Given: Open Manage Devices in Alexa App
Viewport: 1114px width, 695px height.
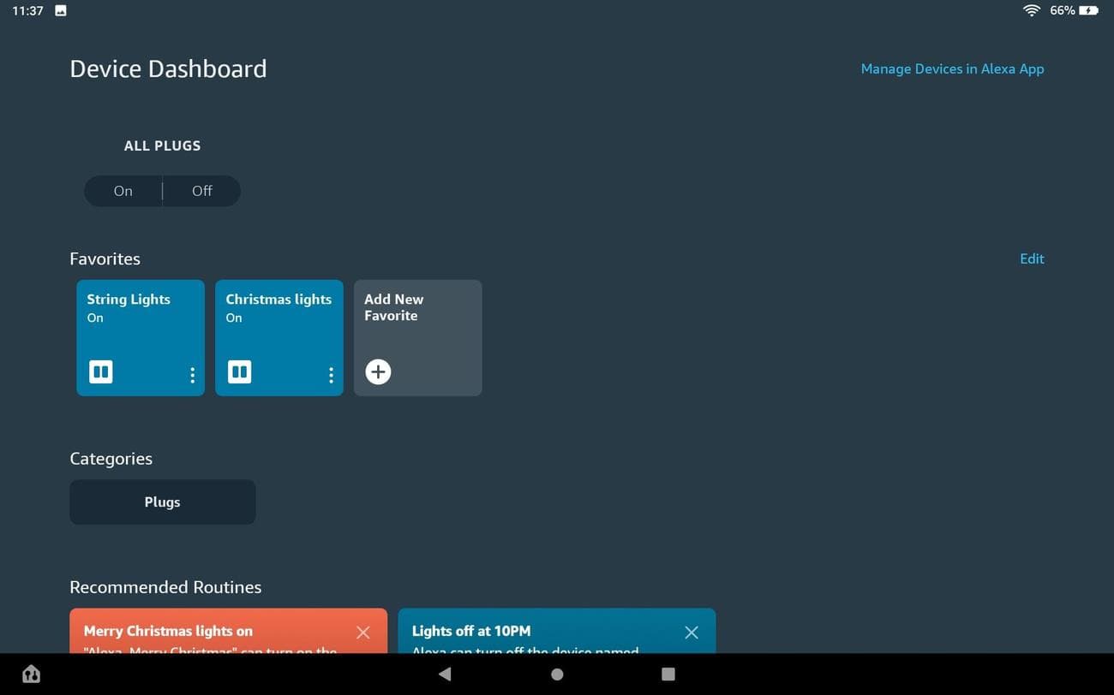Looking at the screenshot, I should pos(952,68).
